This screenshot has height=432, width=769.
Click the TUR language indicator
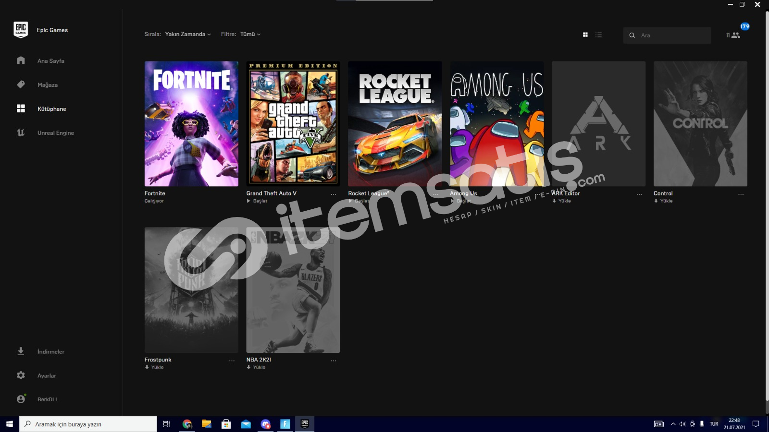(714, 424)
